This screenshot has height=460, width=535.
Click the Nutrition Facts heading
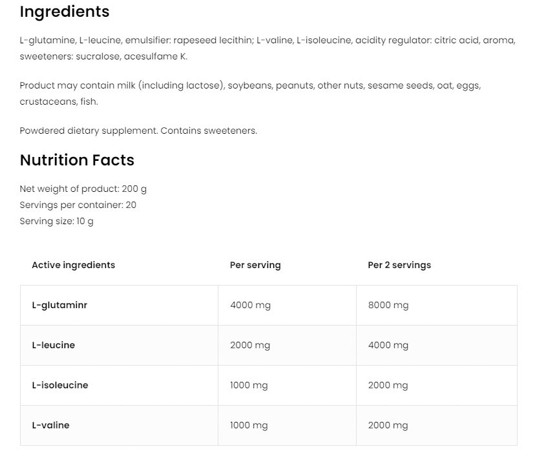coord(77,160)
